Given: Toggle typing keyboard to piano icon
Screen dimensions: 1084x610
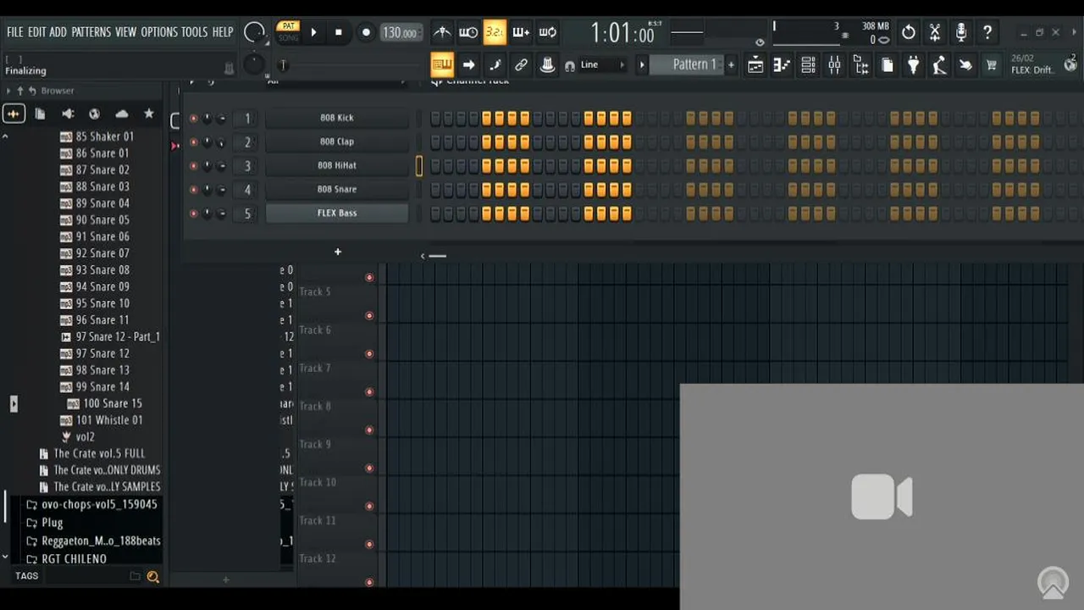Looking at the screenshot, I should pos(442,64).
